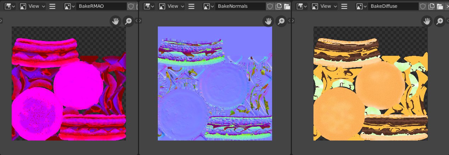Screen dimensions: 449x155
Task: Expand left toolbar arrow in BakeNormals panel
Action: coord(140,21)
